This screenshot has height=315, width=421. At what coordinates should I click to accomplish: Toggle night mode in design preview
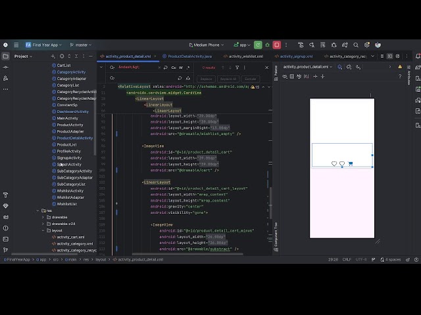pos(358,67)
